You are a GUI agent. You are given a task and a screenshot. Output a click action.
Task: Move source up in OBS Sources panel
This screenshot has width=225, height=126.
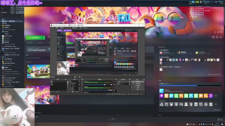pyautogui.click(x=75, y=92)
